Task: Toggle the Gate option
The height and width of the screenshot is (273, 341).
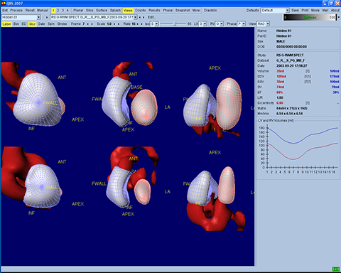Action: pos(41,24)
